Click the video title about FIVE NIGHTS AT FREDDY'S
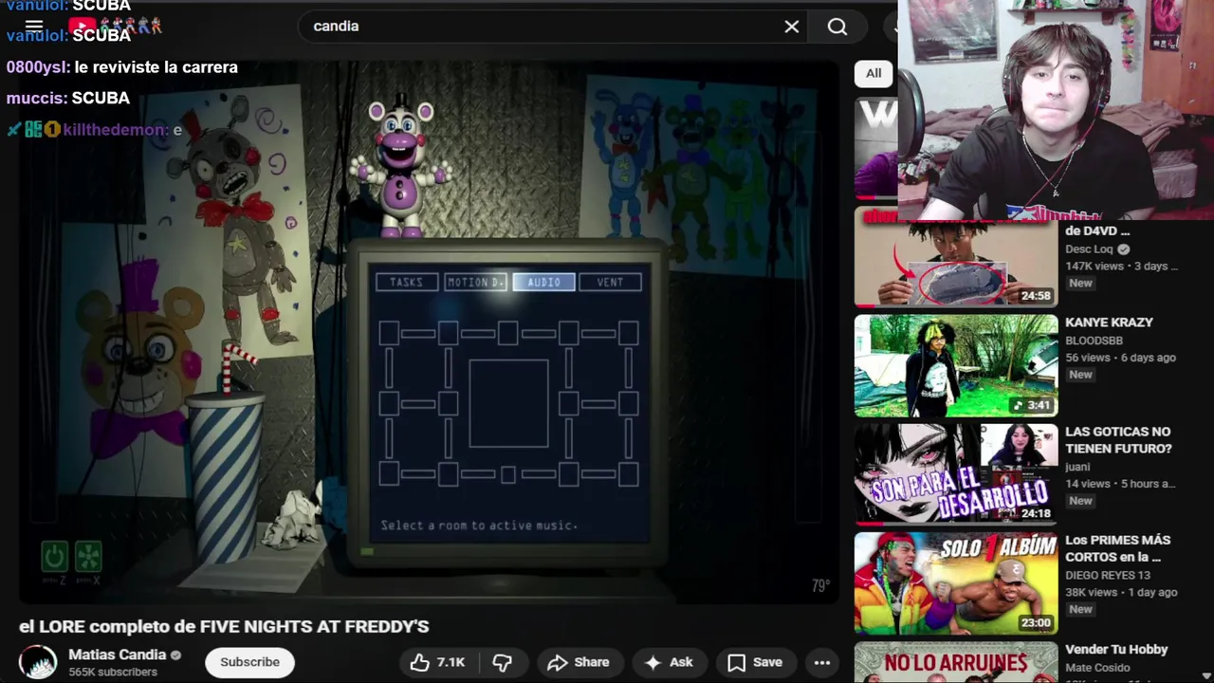This screenshot has height=683, width=1214. 224,626
